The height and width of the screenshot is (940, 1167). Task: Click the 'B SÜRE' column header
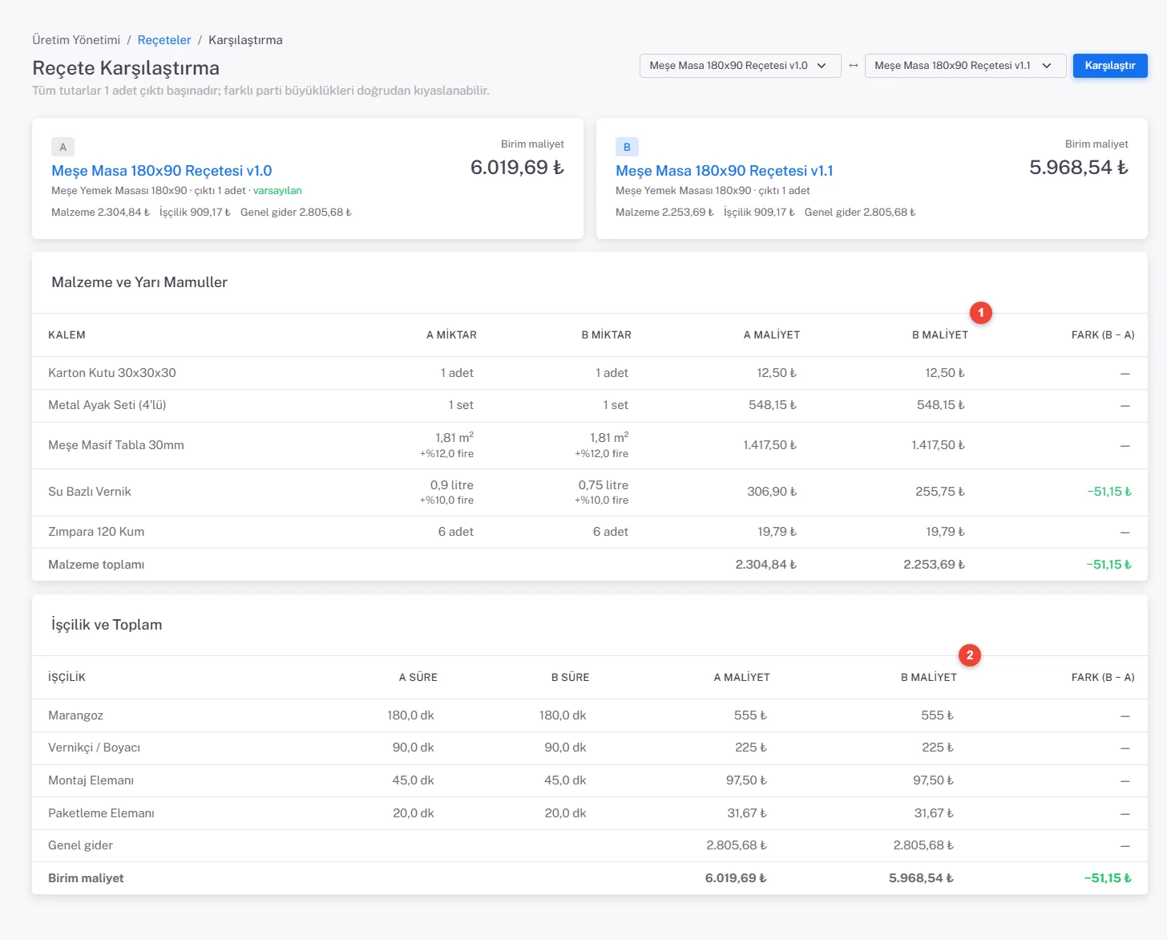(x=570, y=678)
